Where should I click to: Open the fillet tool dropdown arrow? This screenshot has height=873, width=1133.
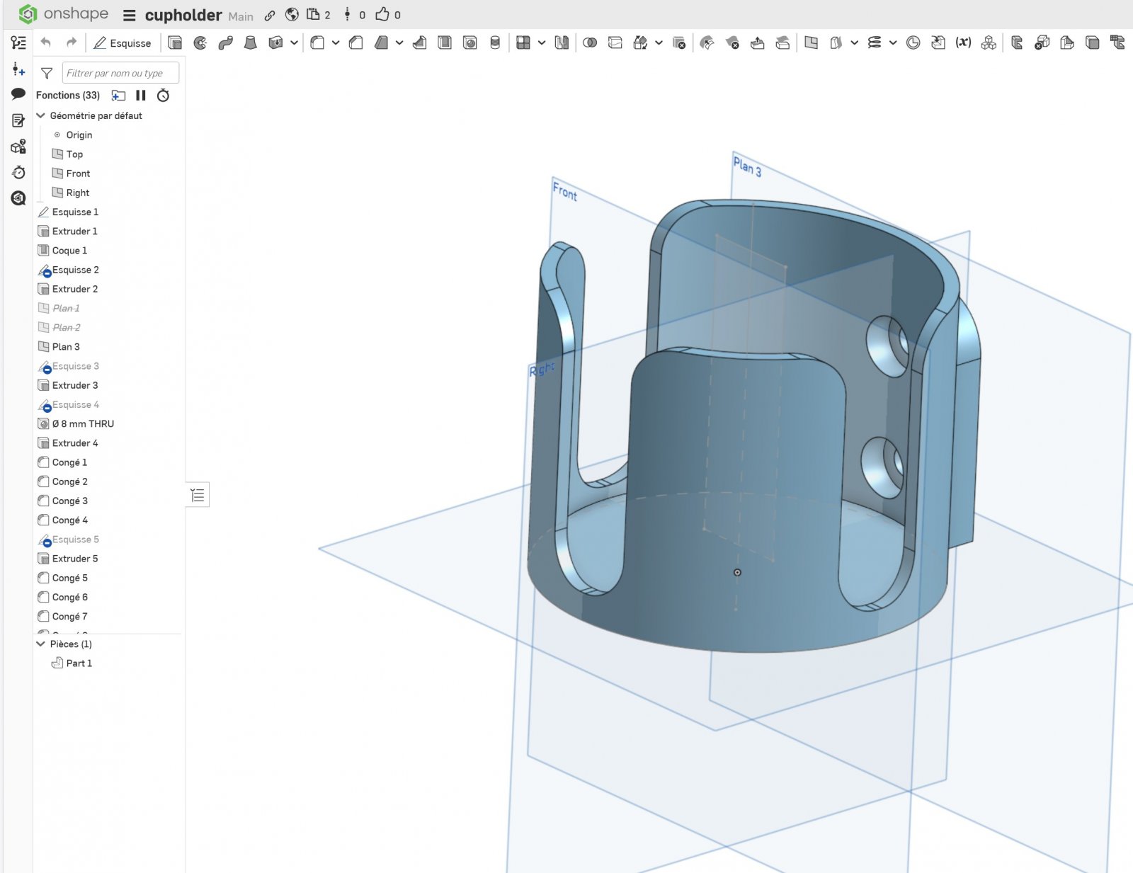click(336, 43)
